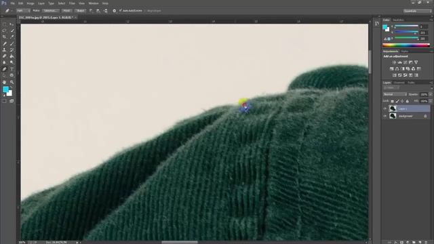The height and width of the screenshot is (244, 434).
Task: Open pen tool settings gear
Action: (115, 11)
